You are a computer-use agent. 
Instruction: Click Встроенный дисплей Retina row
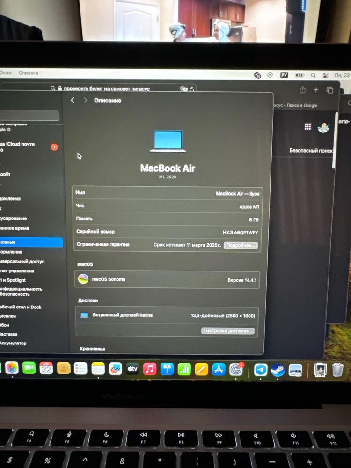(x=167, y=315)
